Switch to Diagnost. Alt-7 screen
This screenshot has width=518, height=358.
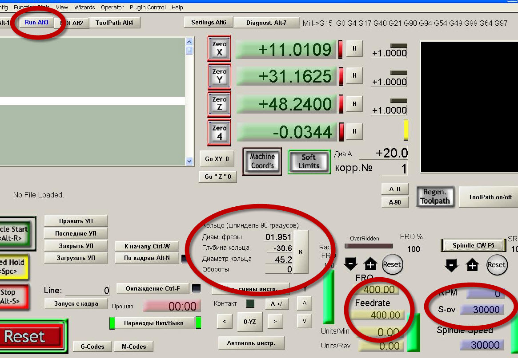tap(266, 23)
